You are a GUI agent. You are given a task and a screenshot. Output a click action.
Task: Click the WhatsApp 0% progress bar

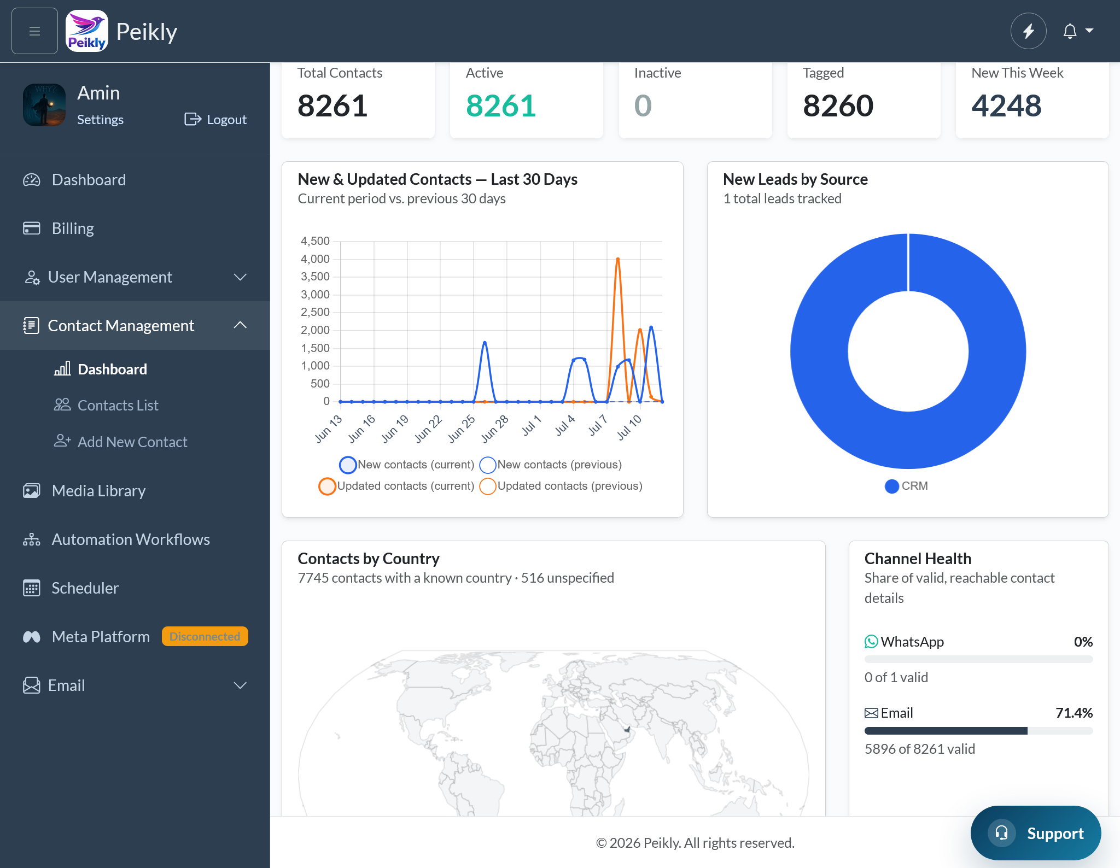click(978, 659)
